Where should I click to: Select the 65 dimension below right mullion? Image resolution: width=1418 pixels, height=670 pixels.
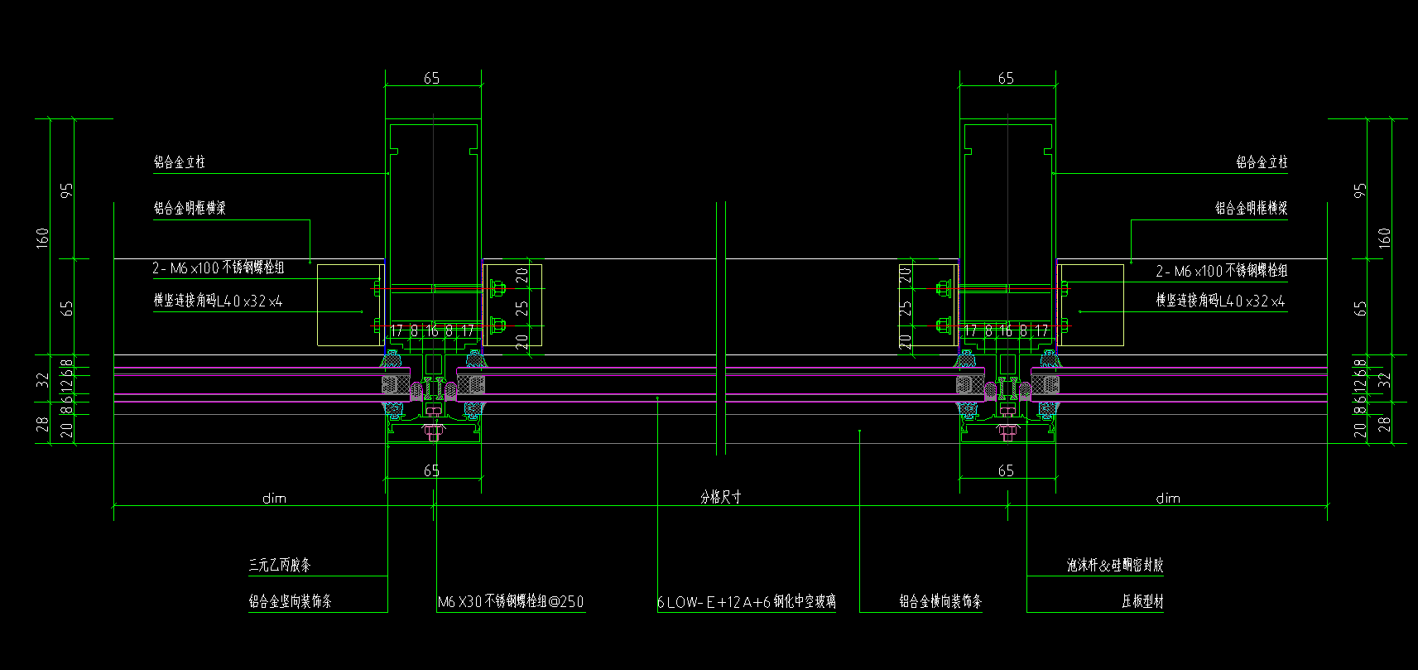tap(1006, 470)
